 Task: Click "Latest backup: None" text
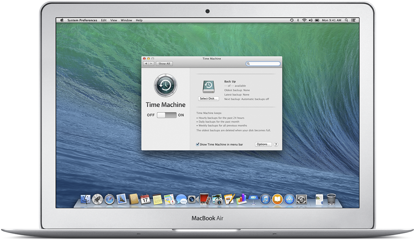tap(237, 95)
